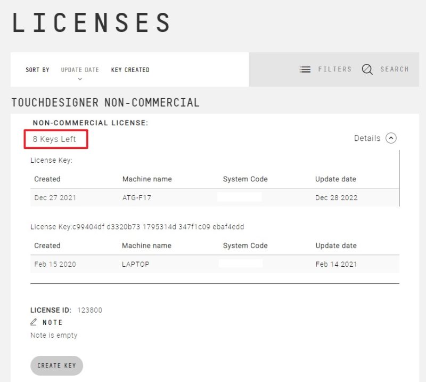Click machine name LAPTOP
Image resolution: width=426 pixels, height=382 pixels.
point(136,264)
